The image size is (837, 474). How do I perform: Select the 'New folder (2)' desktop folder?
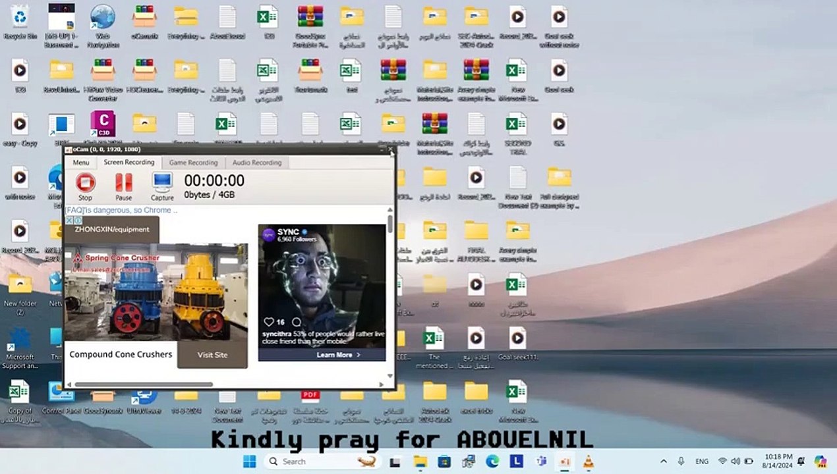[20, 294]
